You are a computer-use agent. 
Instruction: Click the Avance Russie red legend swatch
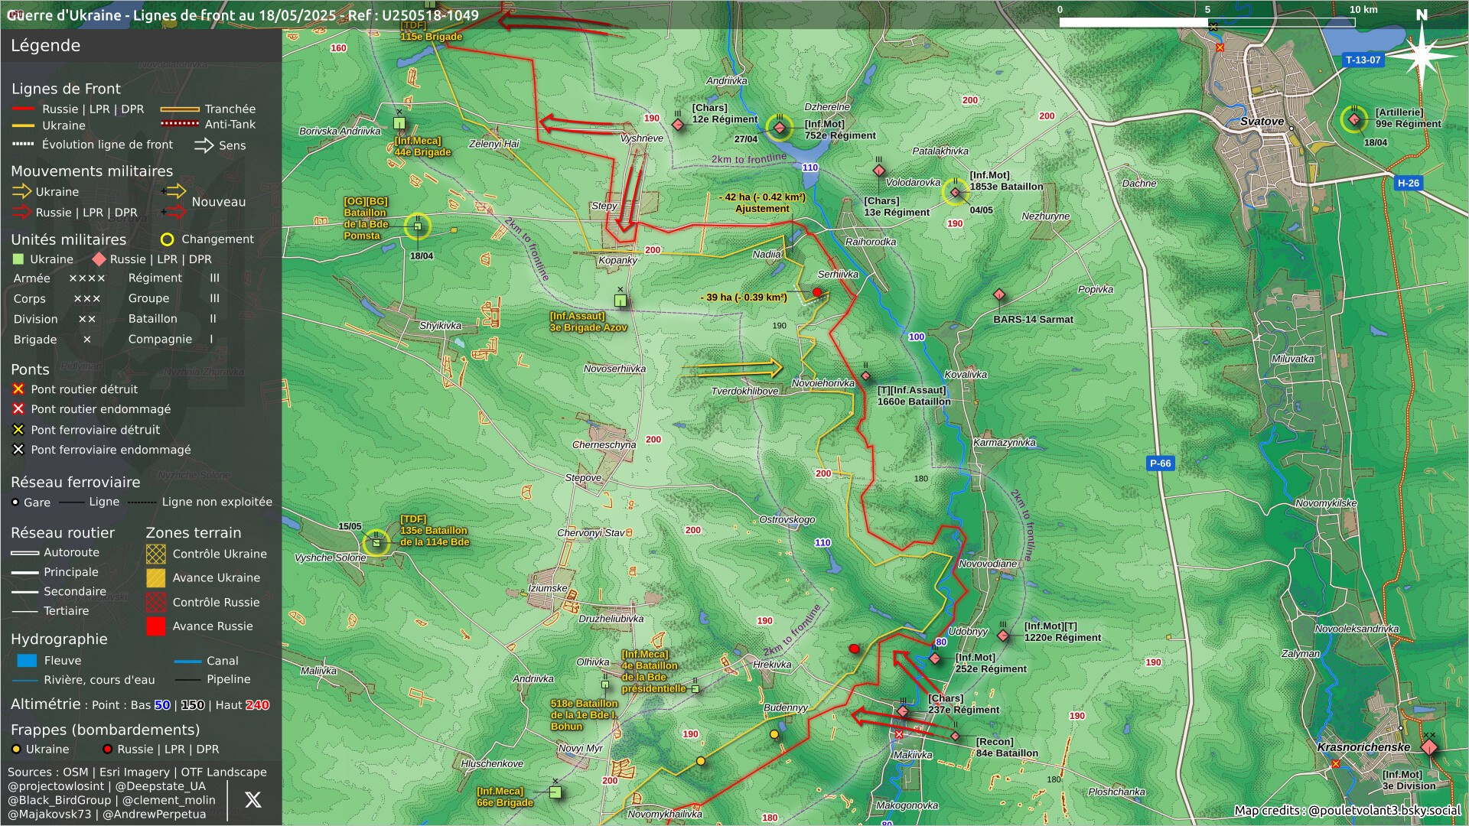(x=155, y=626)
